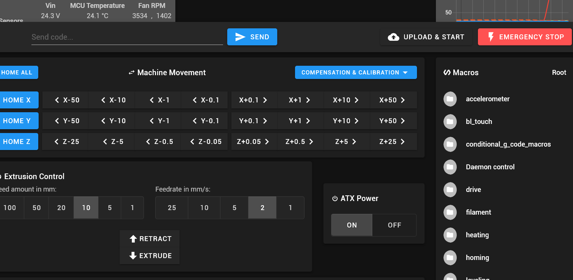This screenshot has height=280, width=573.
Task: Click the accelerometer macro folder icon
Action: (450, 99)
